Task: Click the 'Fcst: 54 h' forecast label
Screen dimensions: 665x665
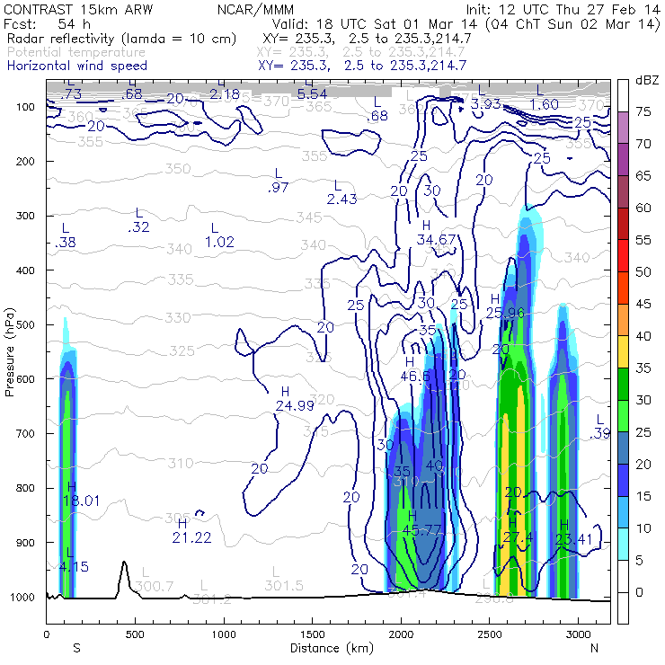Action: pyautogui.click(x=47, y=23)
